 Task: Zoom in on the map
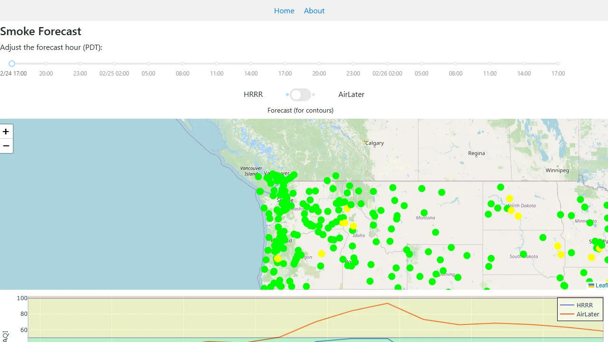(6, 132)
